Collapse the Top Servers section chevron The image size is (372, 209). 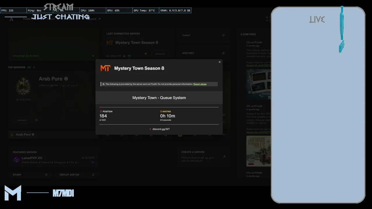tap(34, 67)
